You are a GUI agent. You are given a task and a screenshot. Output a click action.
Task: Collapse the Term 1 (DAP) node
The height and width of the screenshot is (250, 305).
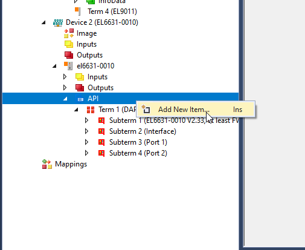76,110
